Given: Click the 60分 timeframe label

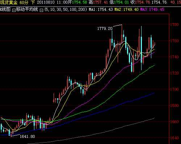Looking at the screenshot, I should click(x=24, y=3).
